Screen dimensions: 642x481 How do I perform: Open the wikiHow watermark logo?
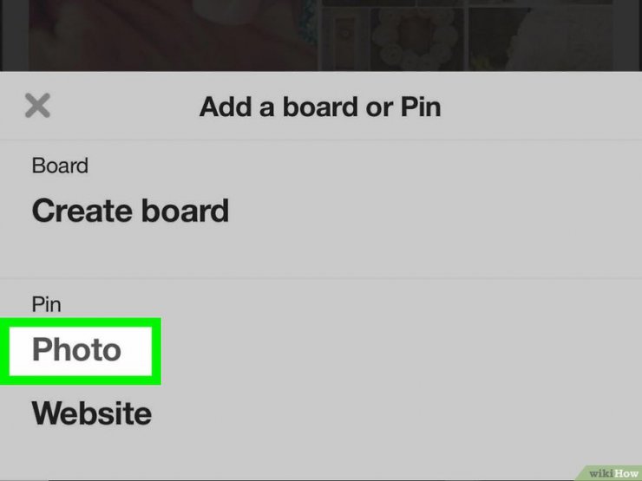(x=613, y=473)
